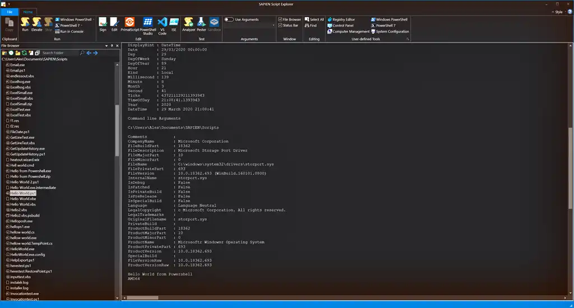Toggle Use Arguments switch
The width and height of the screenshot is (574, 308).
click(229, 20)
